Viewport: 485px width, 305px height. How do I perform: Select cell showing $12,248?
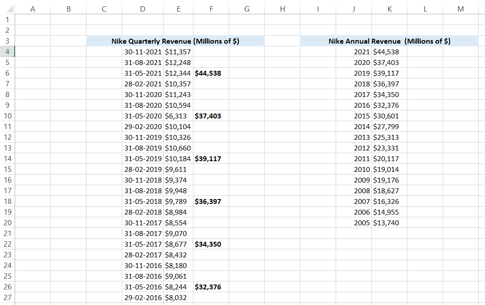pyautogui.click(x=178, y=62)
